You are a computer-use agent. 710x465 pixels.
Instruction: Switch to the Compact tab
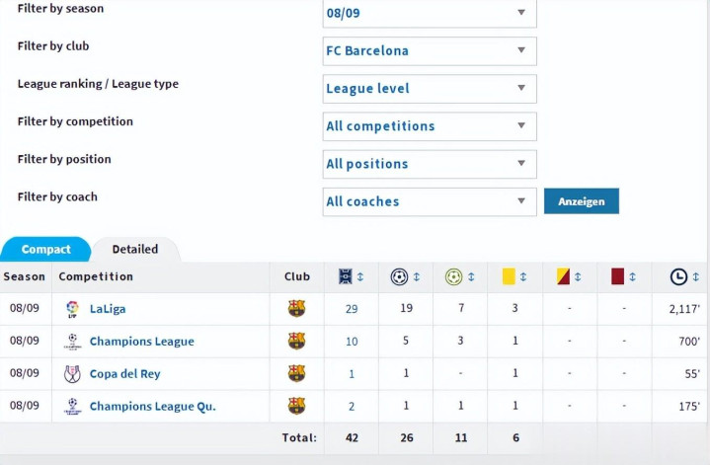(x=45, y=250)
